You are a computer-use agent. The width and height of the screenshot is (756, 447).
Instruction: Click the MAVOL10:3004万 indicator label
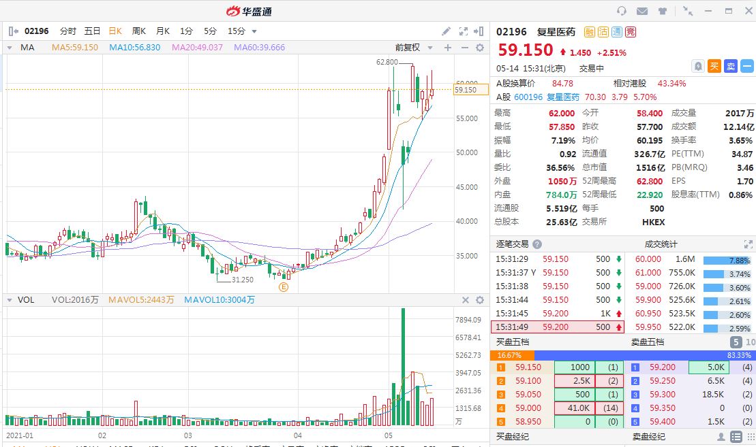[x=220, y=300]
